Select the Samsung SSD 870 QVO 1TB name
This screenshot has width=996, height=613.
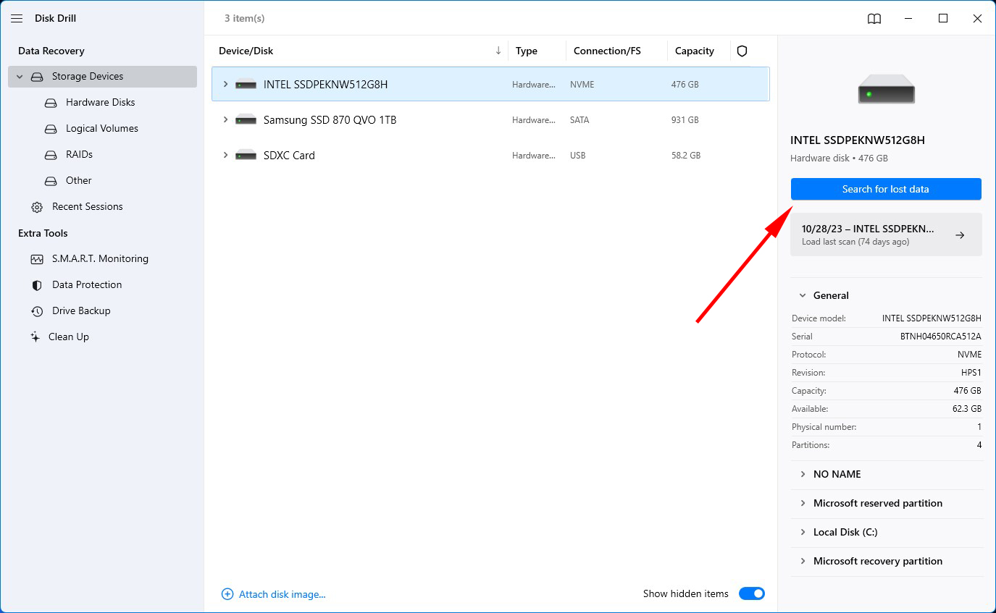330,120
